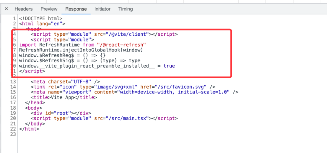The image size is (327, 153).
Task: Open the Initiator tab
Action: (x=102, y=9)
